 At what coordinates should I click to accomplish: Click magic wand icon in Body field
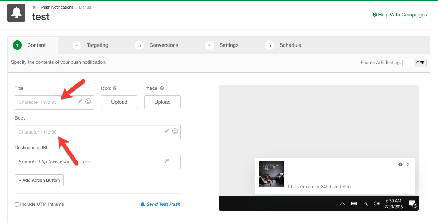[x=166, y=131]
